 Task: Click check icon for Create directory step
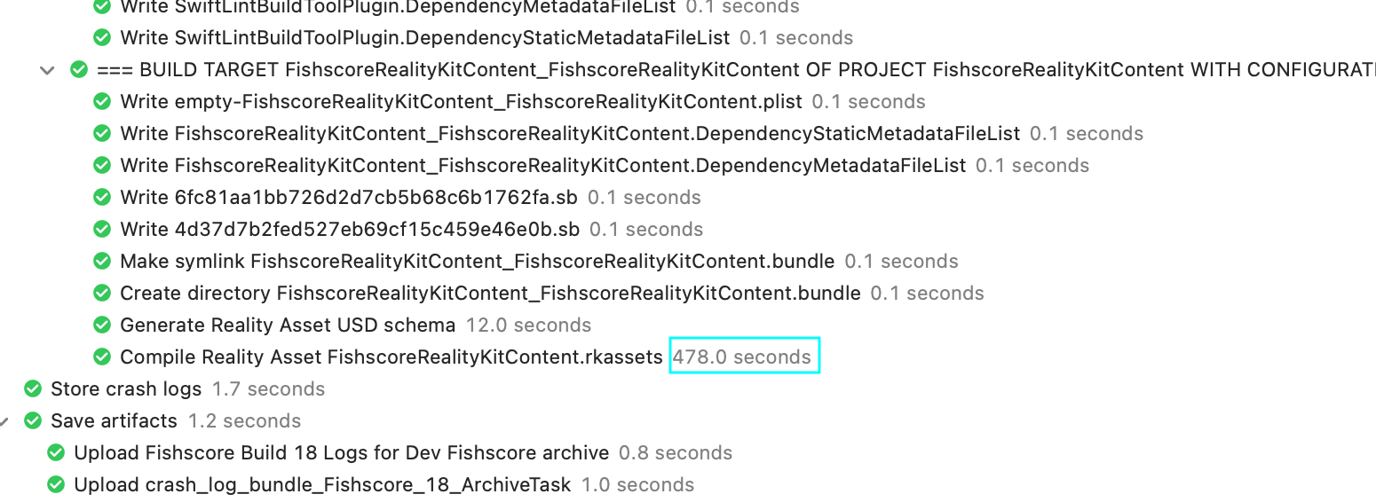coord(102,293)
